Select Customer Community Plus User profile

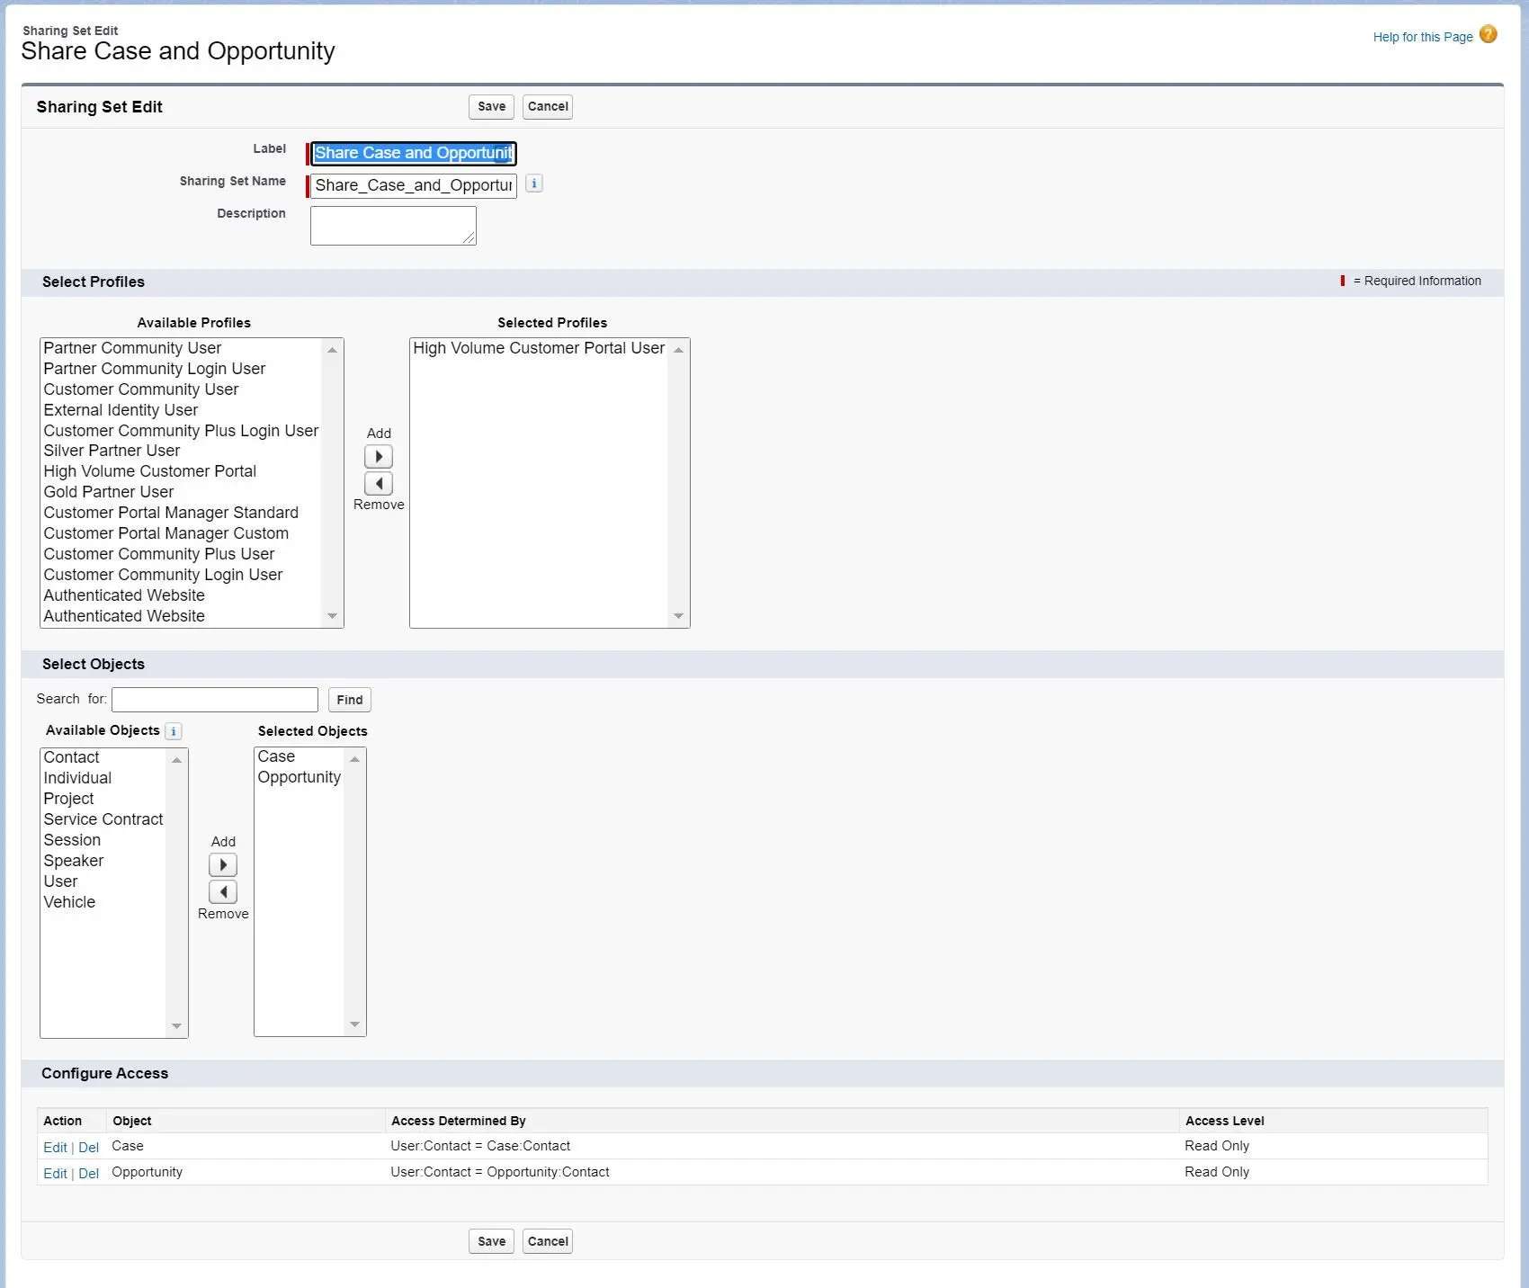(x=181, y=554)
